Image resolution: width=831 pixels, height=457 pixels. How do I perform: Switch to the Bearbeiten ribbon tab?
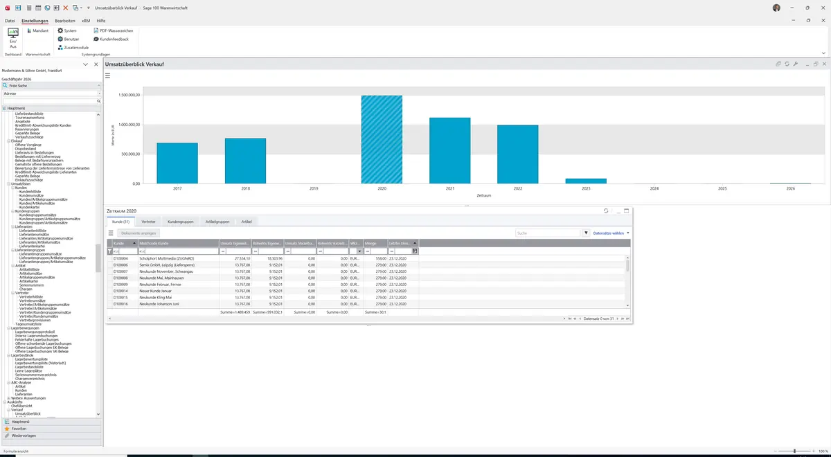65,21
